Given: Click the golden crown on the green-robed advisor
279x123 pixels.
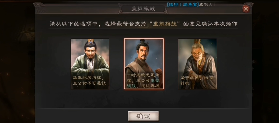Looking at the screenshot, I should [x=90, y=42].
